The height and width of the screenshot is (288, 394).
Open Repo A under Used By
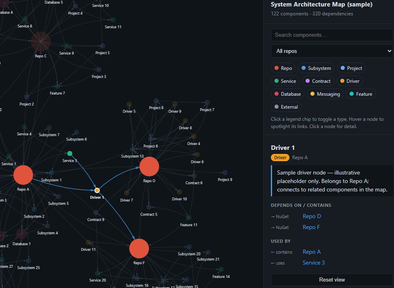point(312,252)
